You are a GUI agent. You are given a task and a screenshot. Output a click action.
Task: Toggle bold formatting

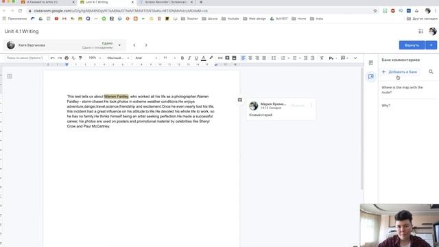tap(182, 58)
